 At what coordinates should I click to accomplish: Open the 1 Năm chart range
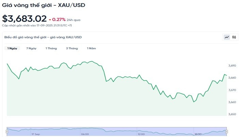pyautogui.click(x=91, y=48)
